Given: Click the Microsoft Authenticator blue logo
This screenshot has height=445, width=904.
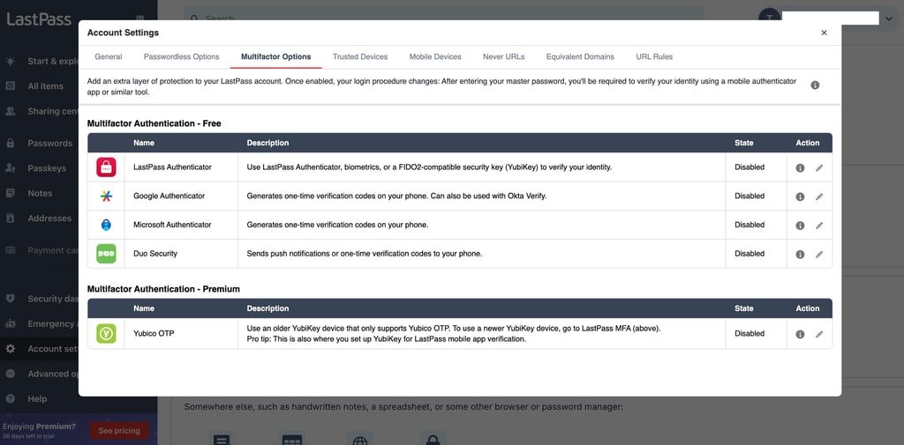Looking at the screenshot, I should pyautogui.click(x=106, y=225).
